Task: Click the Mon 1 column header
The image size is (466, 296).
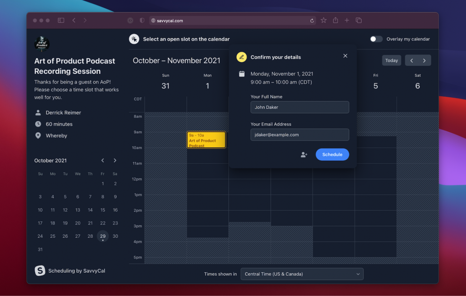Action: point(207,82)
